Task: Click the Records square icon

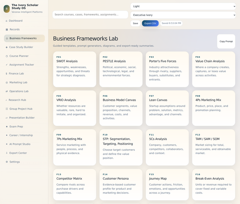Action: tap(7, 29)
